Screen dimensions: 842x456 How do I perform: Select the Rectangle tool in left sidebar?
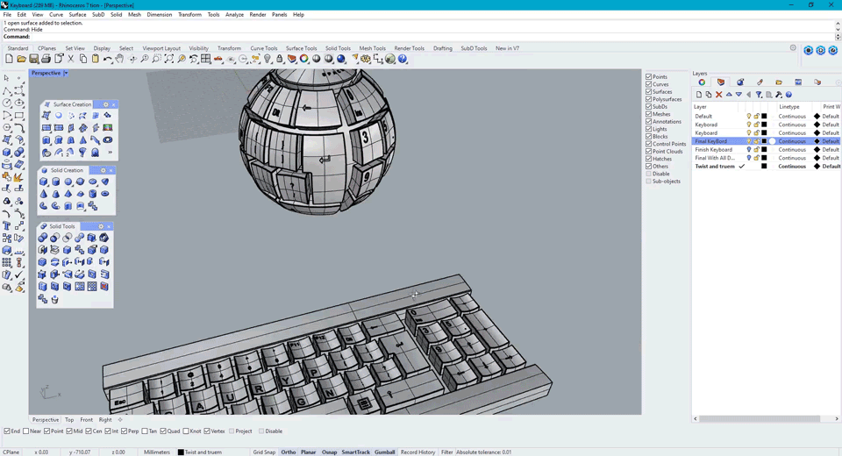[x=19, y=115]
